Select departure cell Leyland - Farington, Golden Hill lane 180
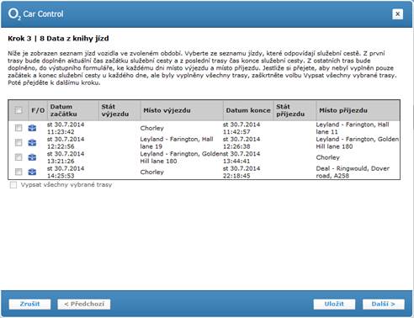The height and width of the screenshot is (318, 414). (x=182, y=157)
